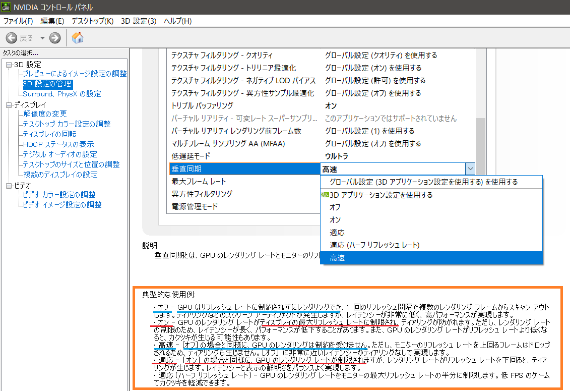Screen dimensions: 570x391
Task: Click the back arrow navigation icon
Action: click(x=12, y=38)
